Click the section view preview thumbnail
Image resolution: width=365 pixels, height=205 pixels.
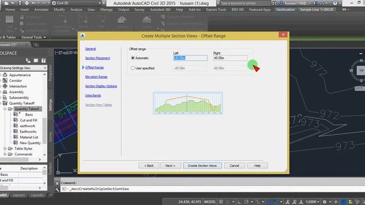coord(188,102)
